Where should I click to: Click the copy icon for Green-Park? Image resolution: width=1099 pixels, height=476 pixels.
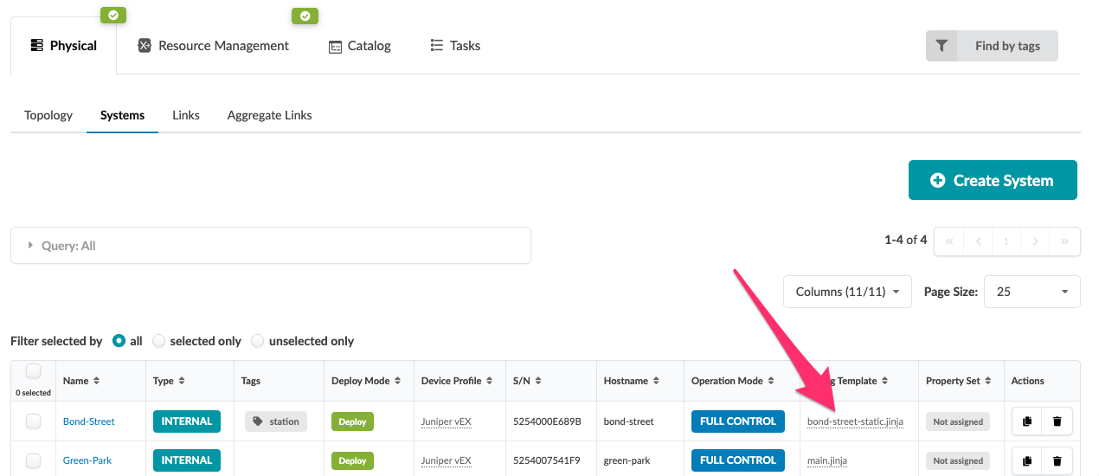coord(1027,460)
